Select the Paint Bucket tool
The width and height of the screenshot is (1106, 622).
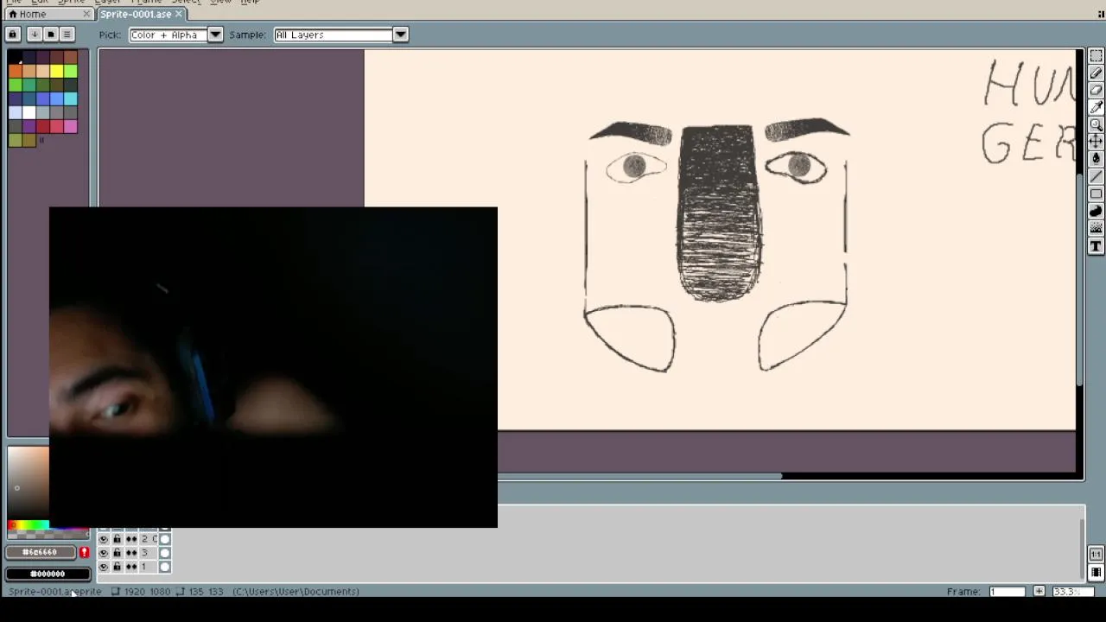pyautogui.click(x=1096, y=158)
